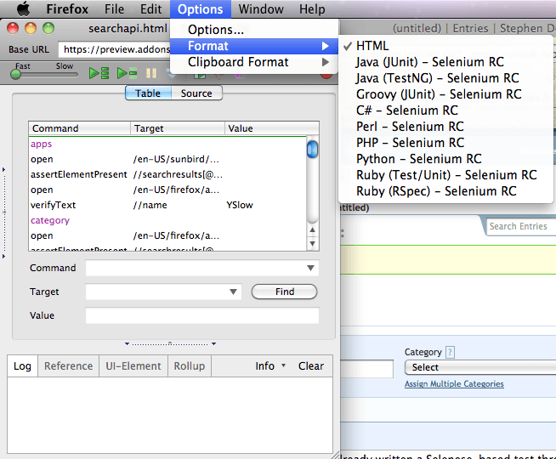This screenshot has height=459, width=556.
Task: Click the Category help question mark icon
Action: 451,352
